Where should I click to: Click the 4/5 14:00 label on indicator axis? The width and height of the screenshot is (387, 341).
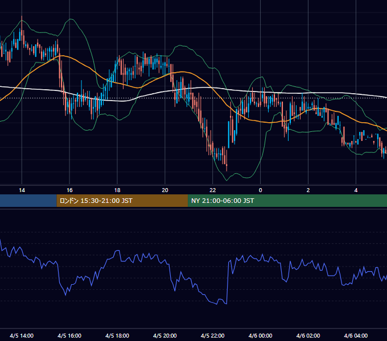click(22, 335)
